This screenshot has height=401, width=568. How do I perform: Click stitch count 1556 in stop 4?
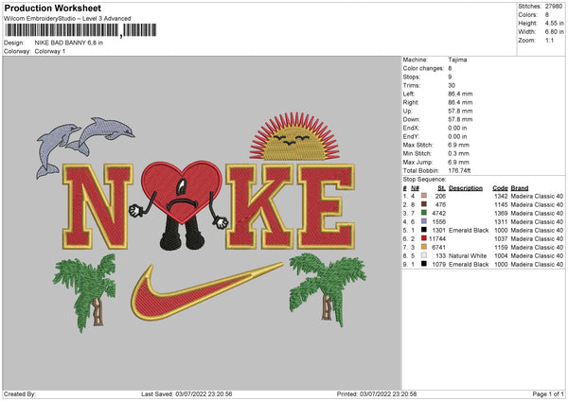[x=438, y=222]
